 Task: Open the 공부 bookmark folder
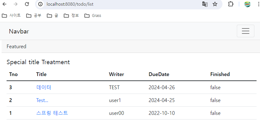click(x=34, y=16)
